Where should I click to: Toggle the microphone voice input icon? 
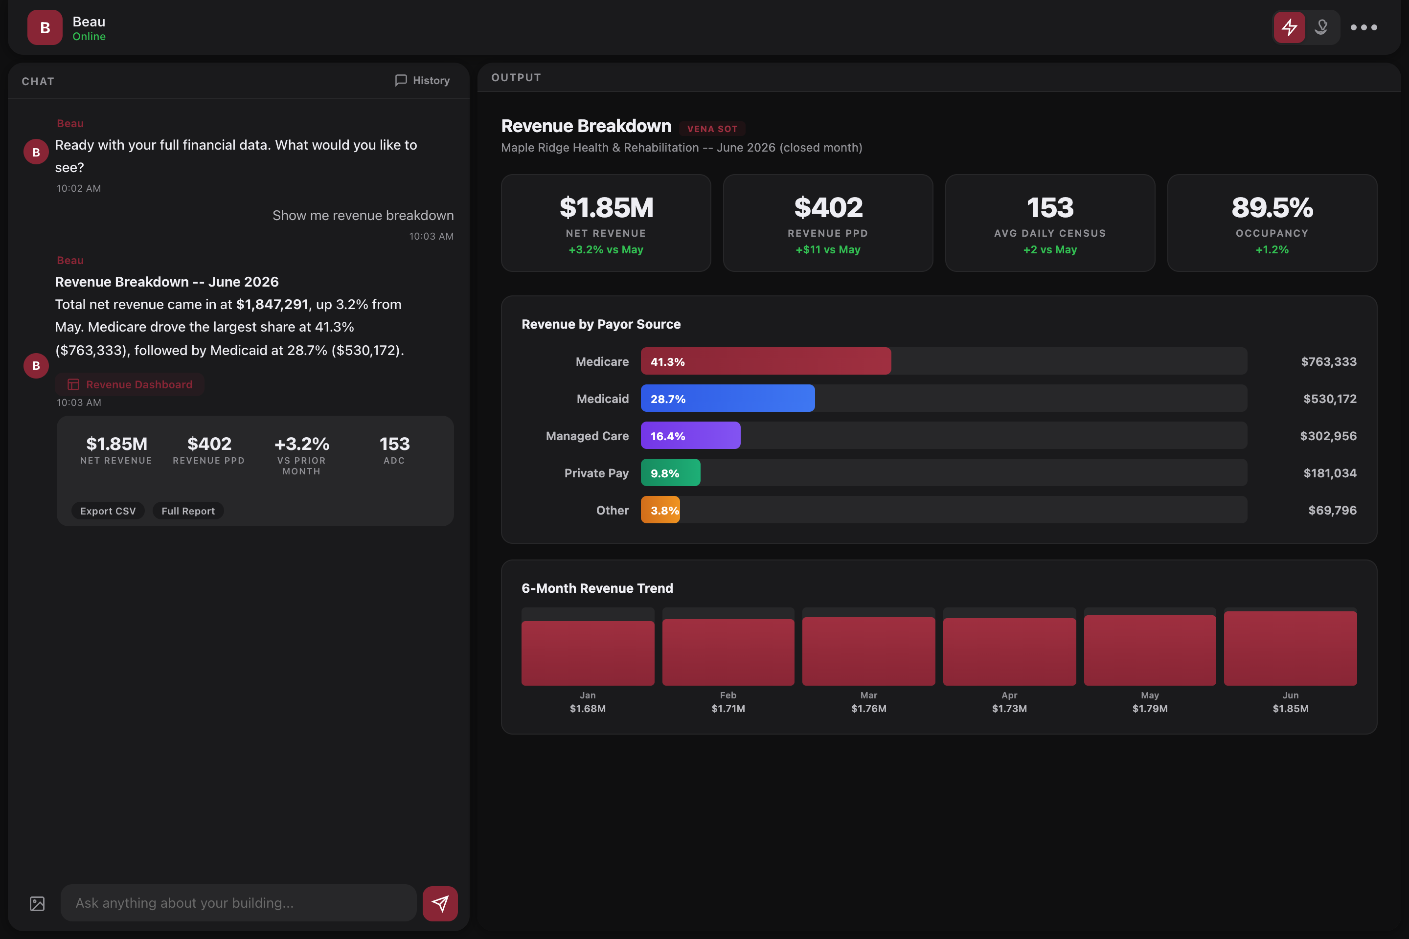pos(1321,27)
